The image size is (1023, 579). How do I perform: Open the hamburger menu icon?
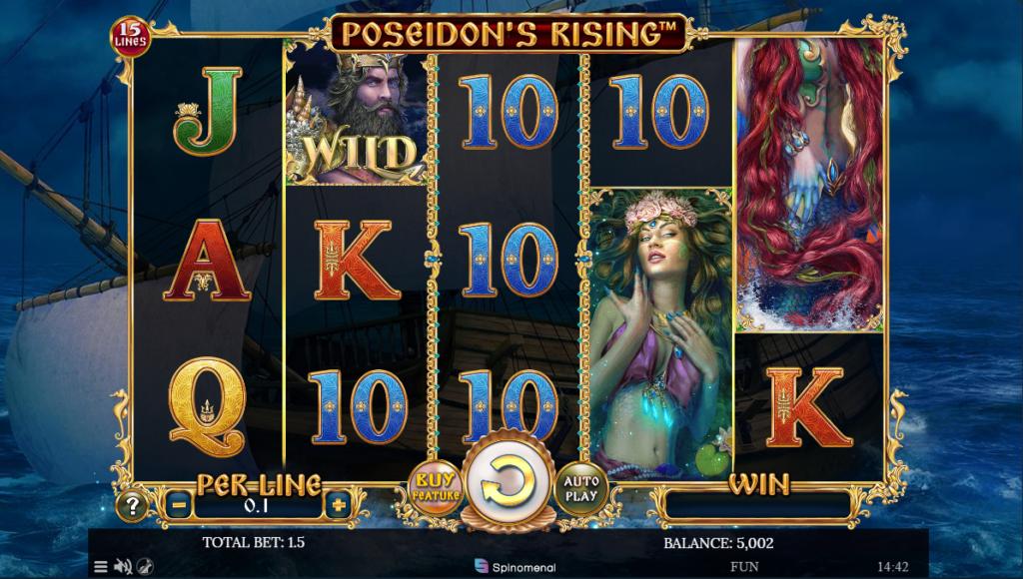(x=101, y=567)
